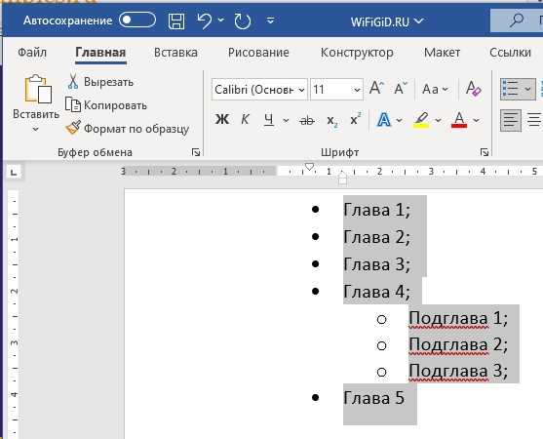The image size is (543, 439).
Task: Toggle the Автосохранение switch
Action: click(137, 20)
